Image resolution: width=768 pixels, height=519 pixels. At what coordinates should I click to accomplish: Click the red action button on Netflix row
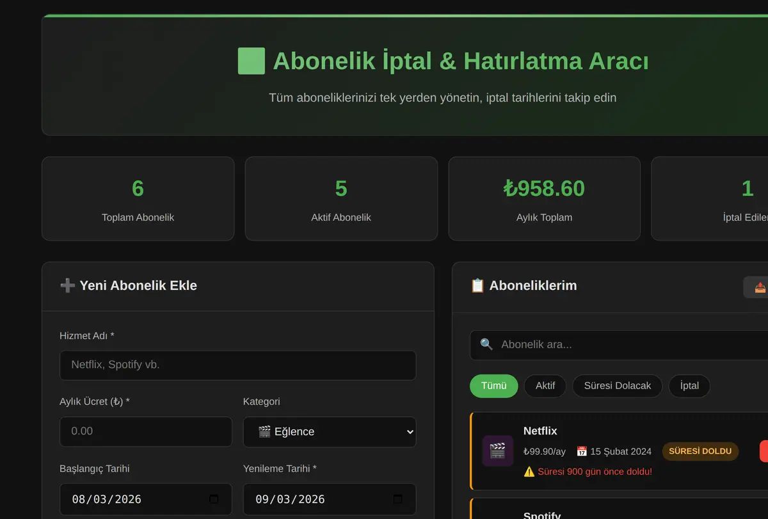[764, 451]
